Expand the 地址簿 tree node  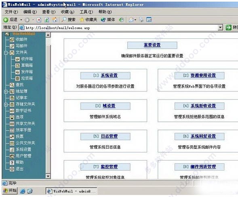[6, 91]
